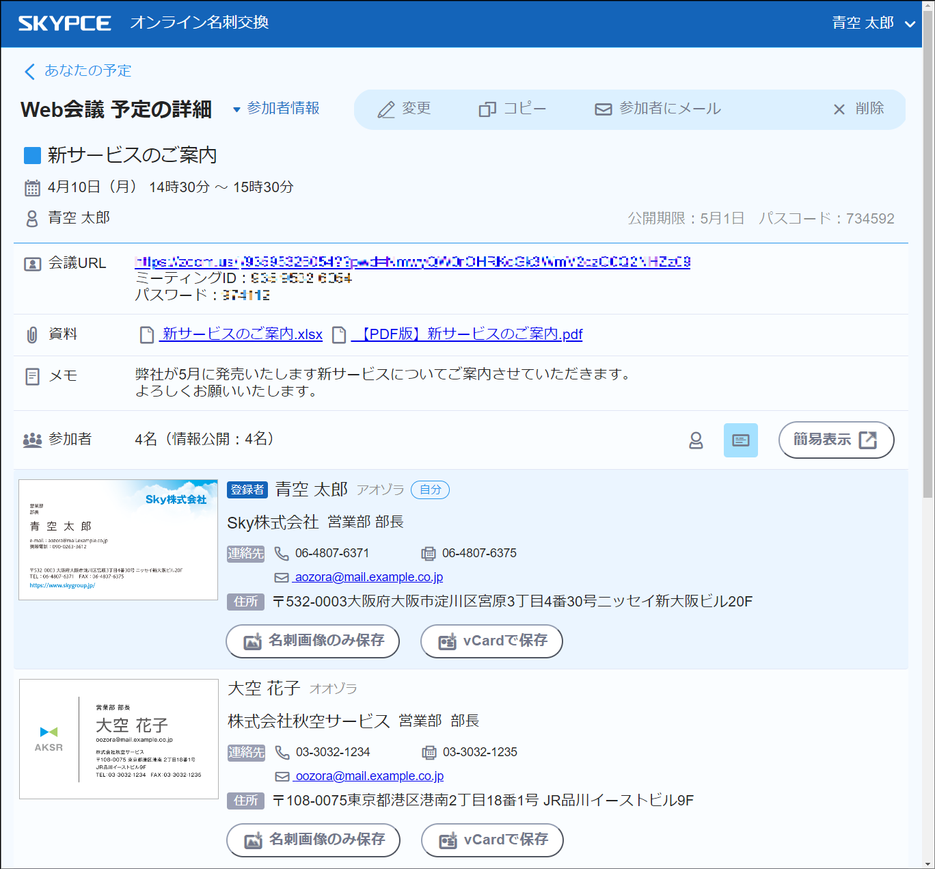Click the calendar icon beside the meeting date
The width and height of the screenshot is (935, 869).
32,187
